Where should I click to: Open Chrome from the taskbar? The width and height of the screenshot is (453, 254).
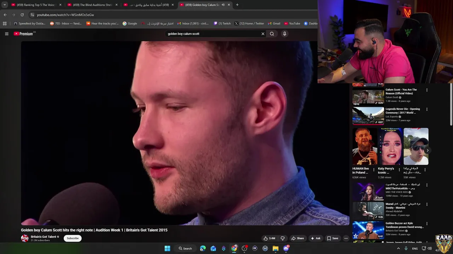coord(234,248)
